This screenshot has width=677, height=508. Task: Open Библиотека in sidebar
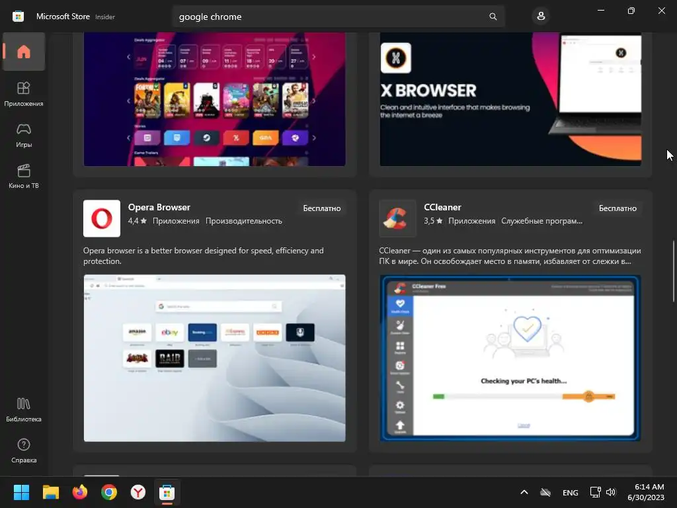24,409
